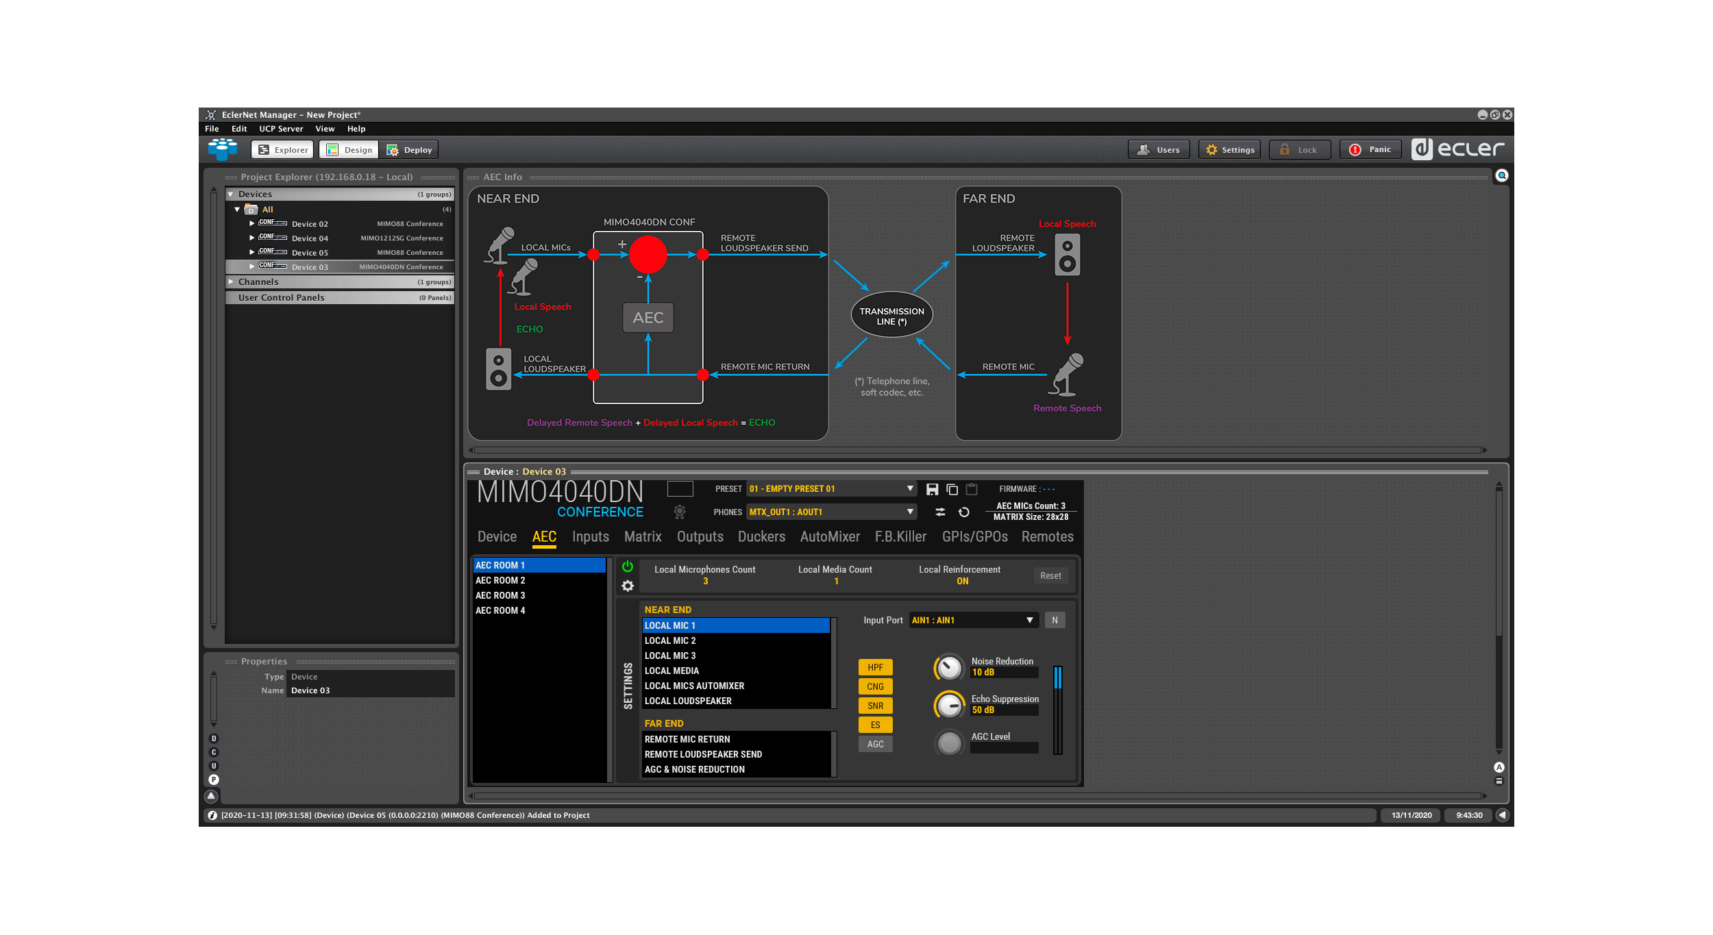The image size is (1713, 935).
Task: Copy the preset with the duplicate icon
Action: 952,488
